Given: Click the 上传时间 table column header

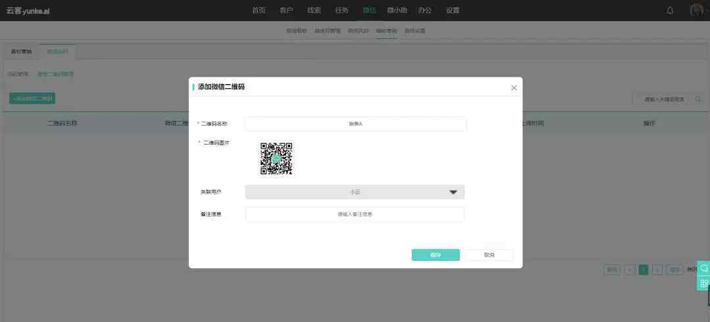Looking at the screenshot, I should point(533,123).
